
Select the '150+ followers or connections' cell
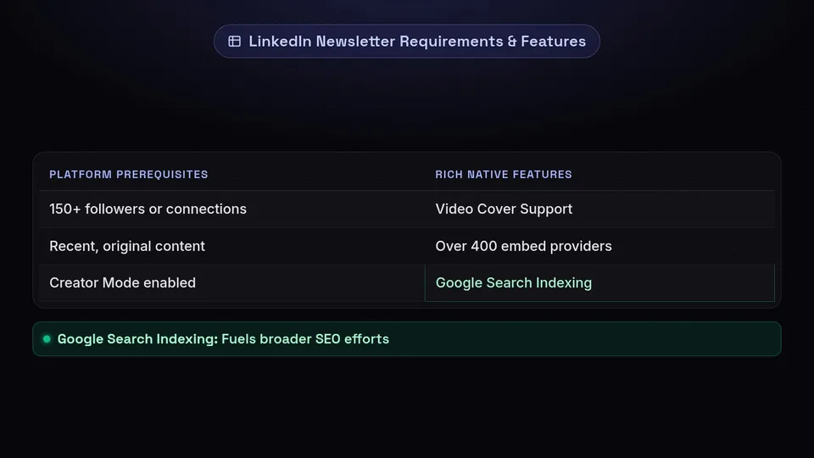[232, 209]
